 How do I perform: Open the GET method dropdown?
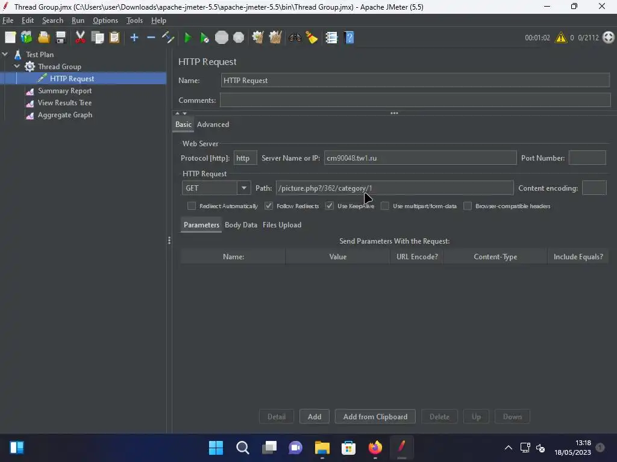[244, 188]
